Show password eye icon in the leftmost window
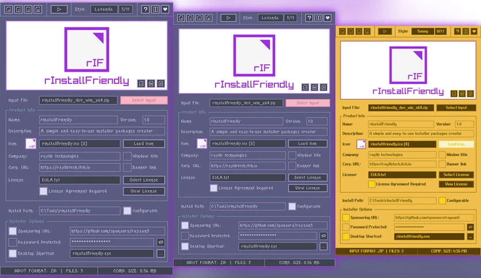Screen dimensions: 481x278 tap(161, 242)
